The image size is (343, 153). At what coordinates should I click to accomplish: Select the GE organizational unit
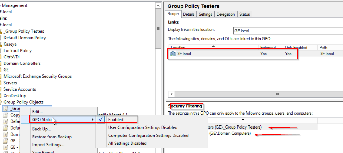(x=6, y=70)
